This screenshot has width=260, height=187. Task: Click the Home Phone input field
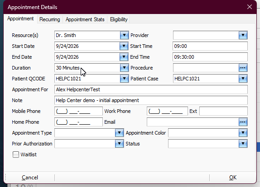(78, 122)
